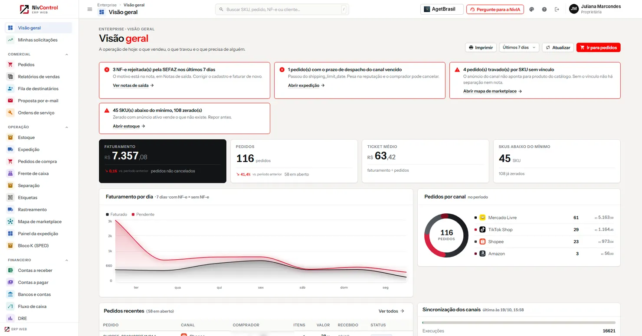Screen dimensions: 642x336
Task: Open Rastreamento in the sidebar
Action: pyautogui.click(x=38, y=209)
